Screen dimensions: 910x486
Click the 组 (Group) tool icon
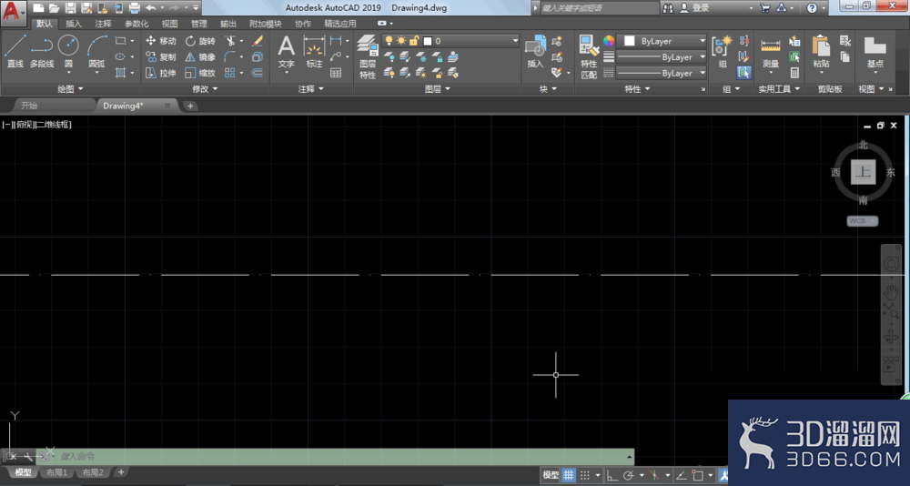tap(723, 51)
